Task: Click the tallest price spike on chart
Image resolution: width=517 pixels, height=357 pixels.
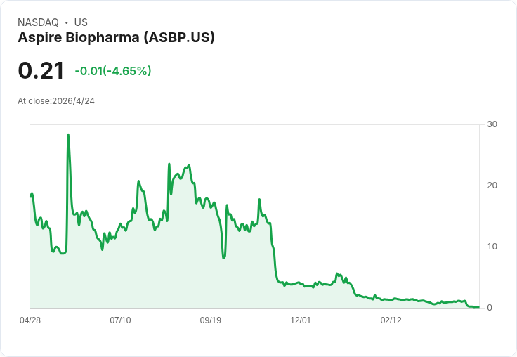Action: (68, 134)
